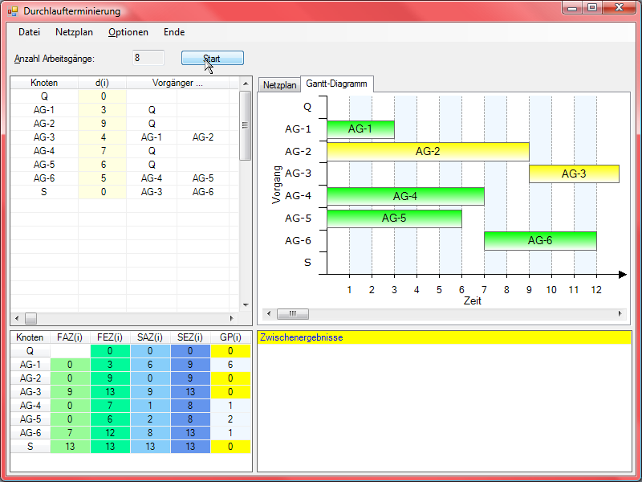Open the Datei menu
The width and height of the screenshot is (642, 482).
pos(29,32)
